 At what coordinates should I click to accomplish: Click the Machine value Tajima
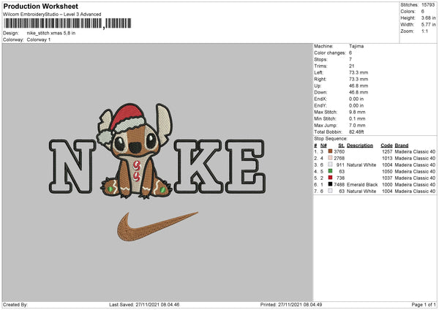click(x=356, y=46)
